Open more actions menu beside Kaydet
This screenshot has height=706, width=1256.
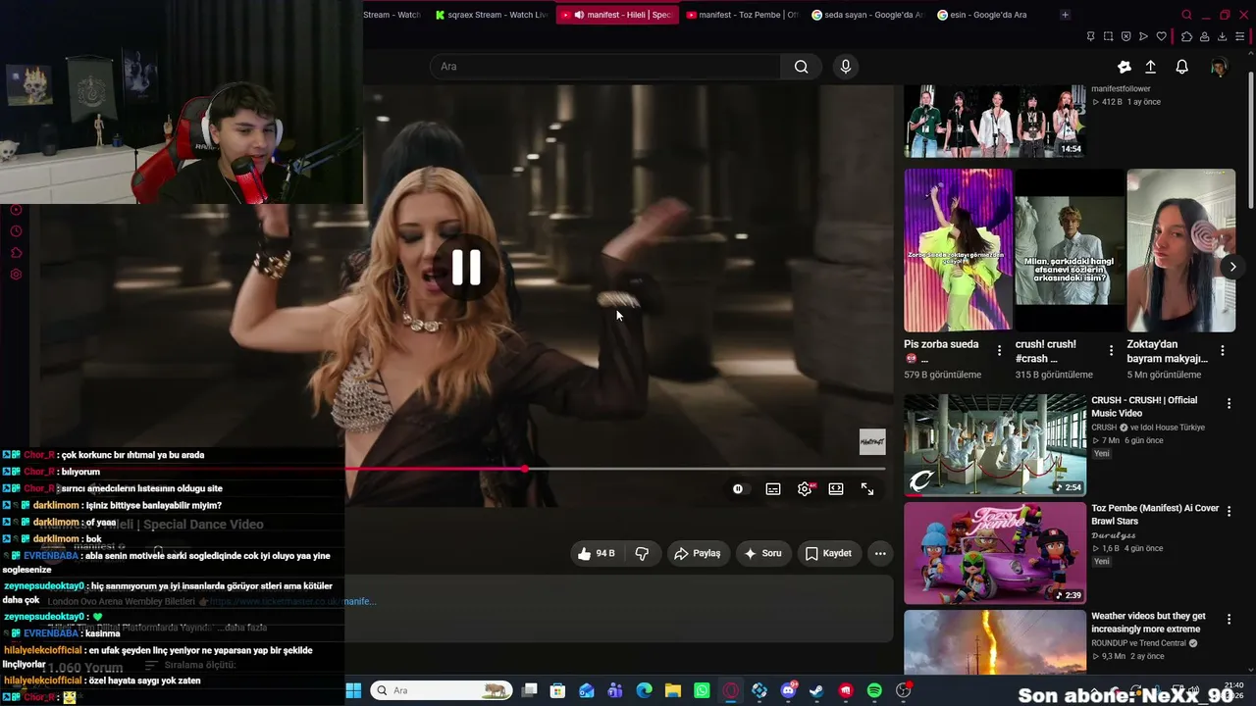[x=880, y=553]
